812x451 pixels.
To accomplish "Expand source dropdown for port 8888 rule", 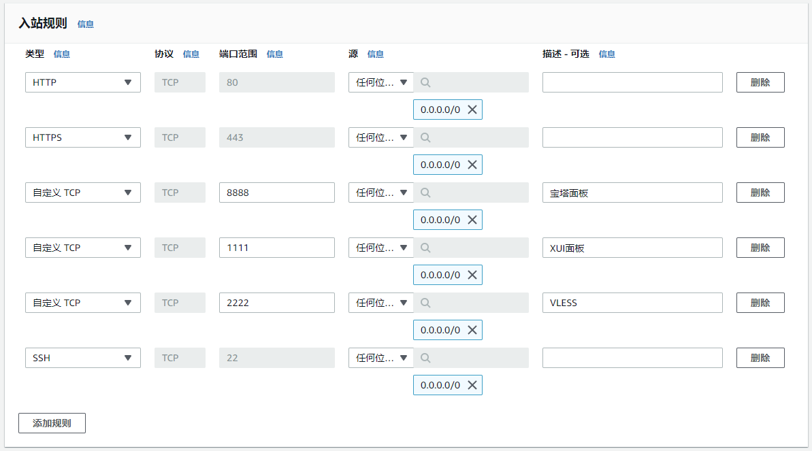I will click(380, 193).
